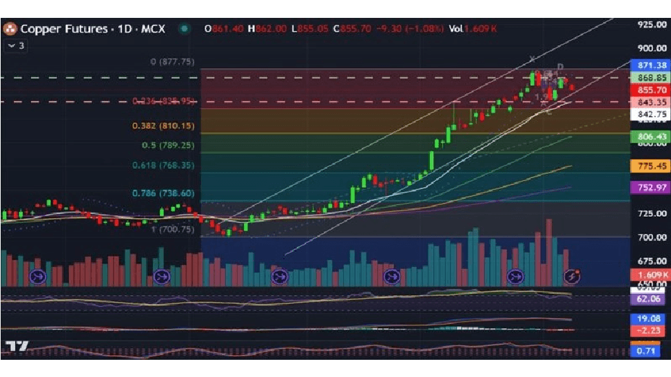671x377 pixels.
Task: Select the 0.618 (768.35) Fibonacci level label
Action: [163, 166]
